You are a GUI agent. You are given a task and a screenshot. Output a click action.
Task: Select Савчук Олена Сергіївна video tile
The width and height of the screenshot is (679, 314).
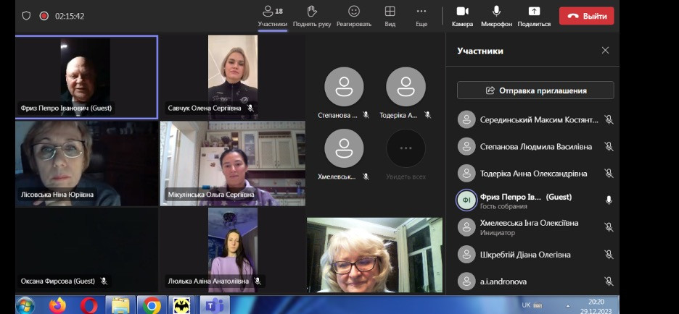pyautogui.click(x=233, y=77)
